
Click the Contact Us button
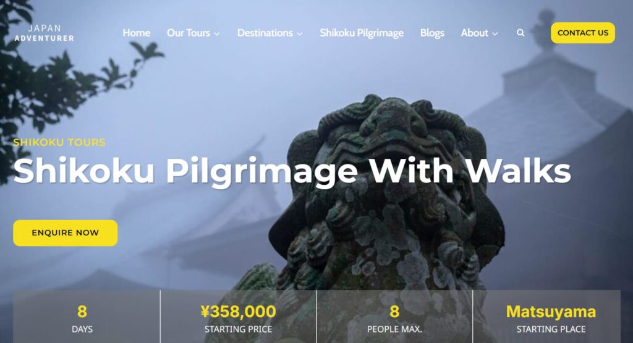click(582, 33)
